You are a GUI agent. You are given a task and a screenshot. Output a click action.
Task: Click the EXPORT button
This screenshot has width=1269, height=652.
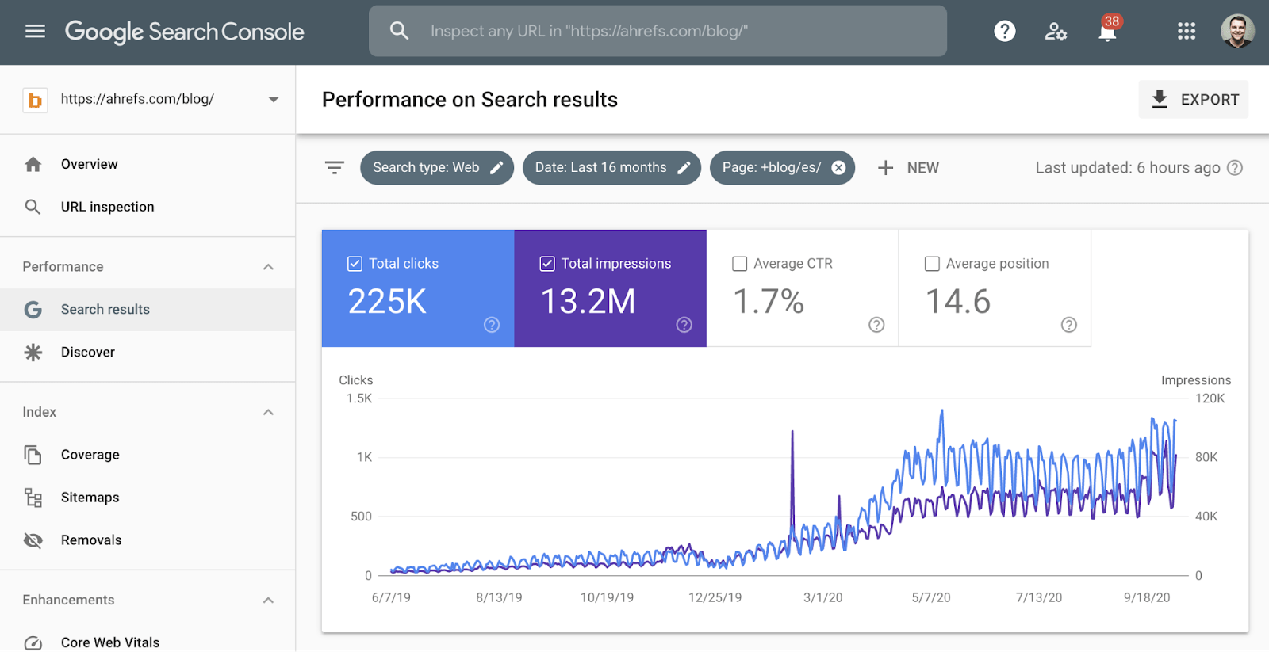(1194, 100)
